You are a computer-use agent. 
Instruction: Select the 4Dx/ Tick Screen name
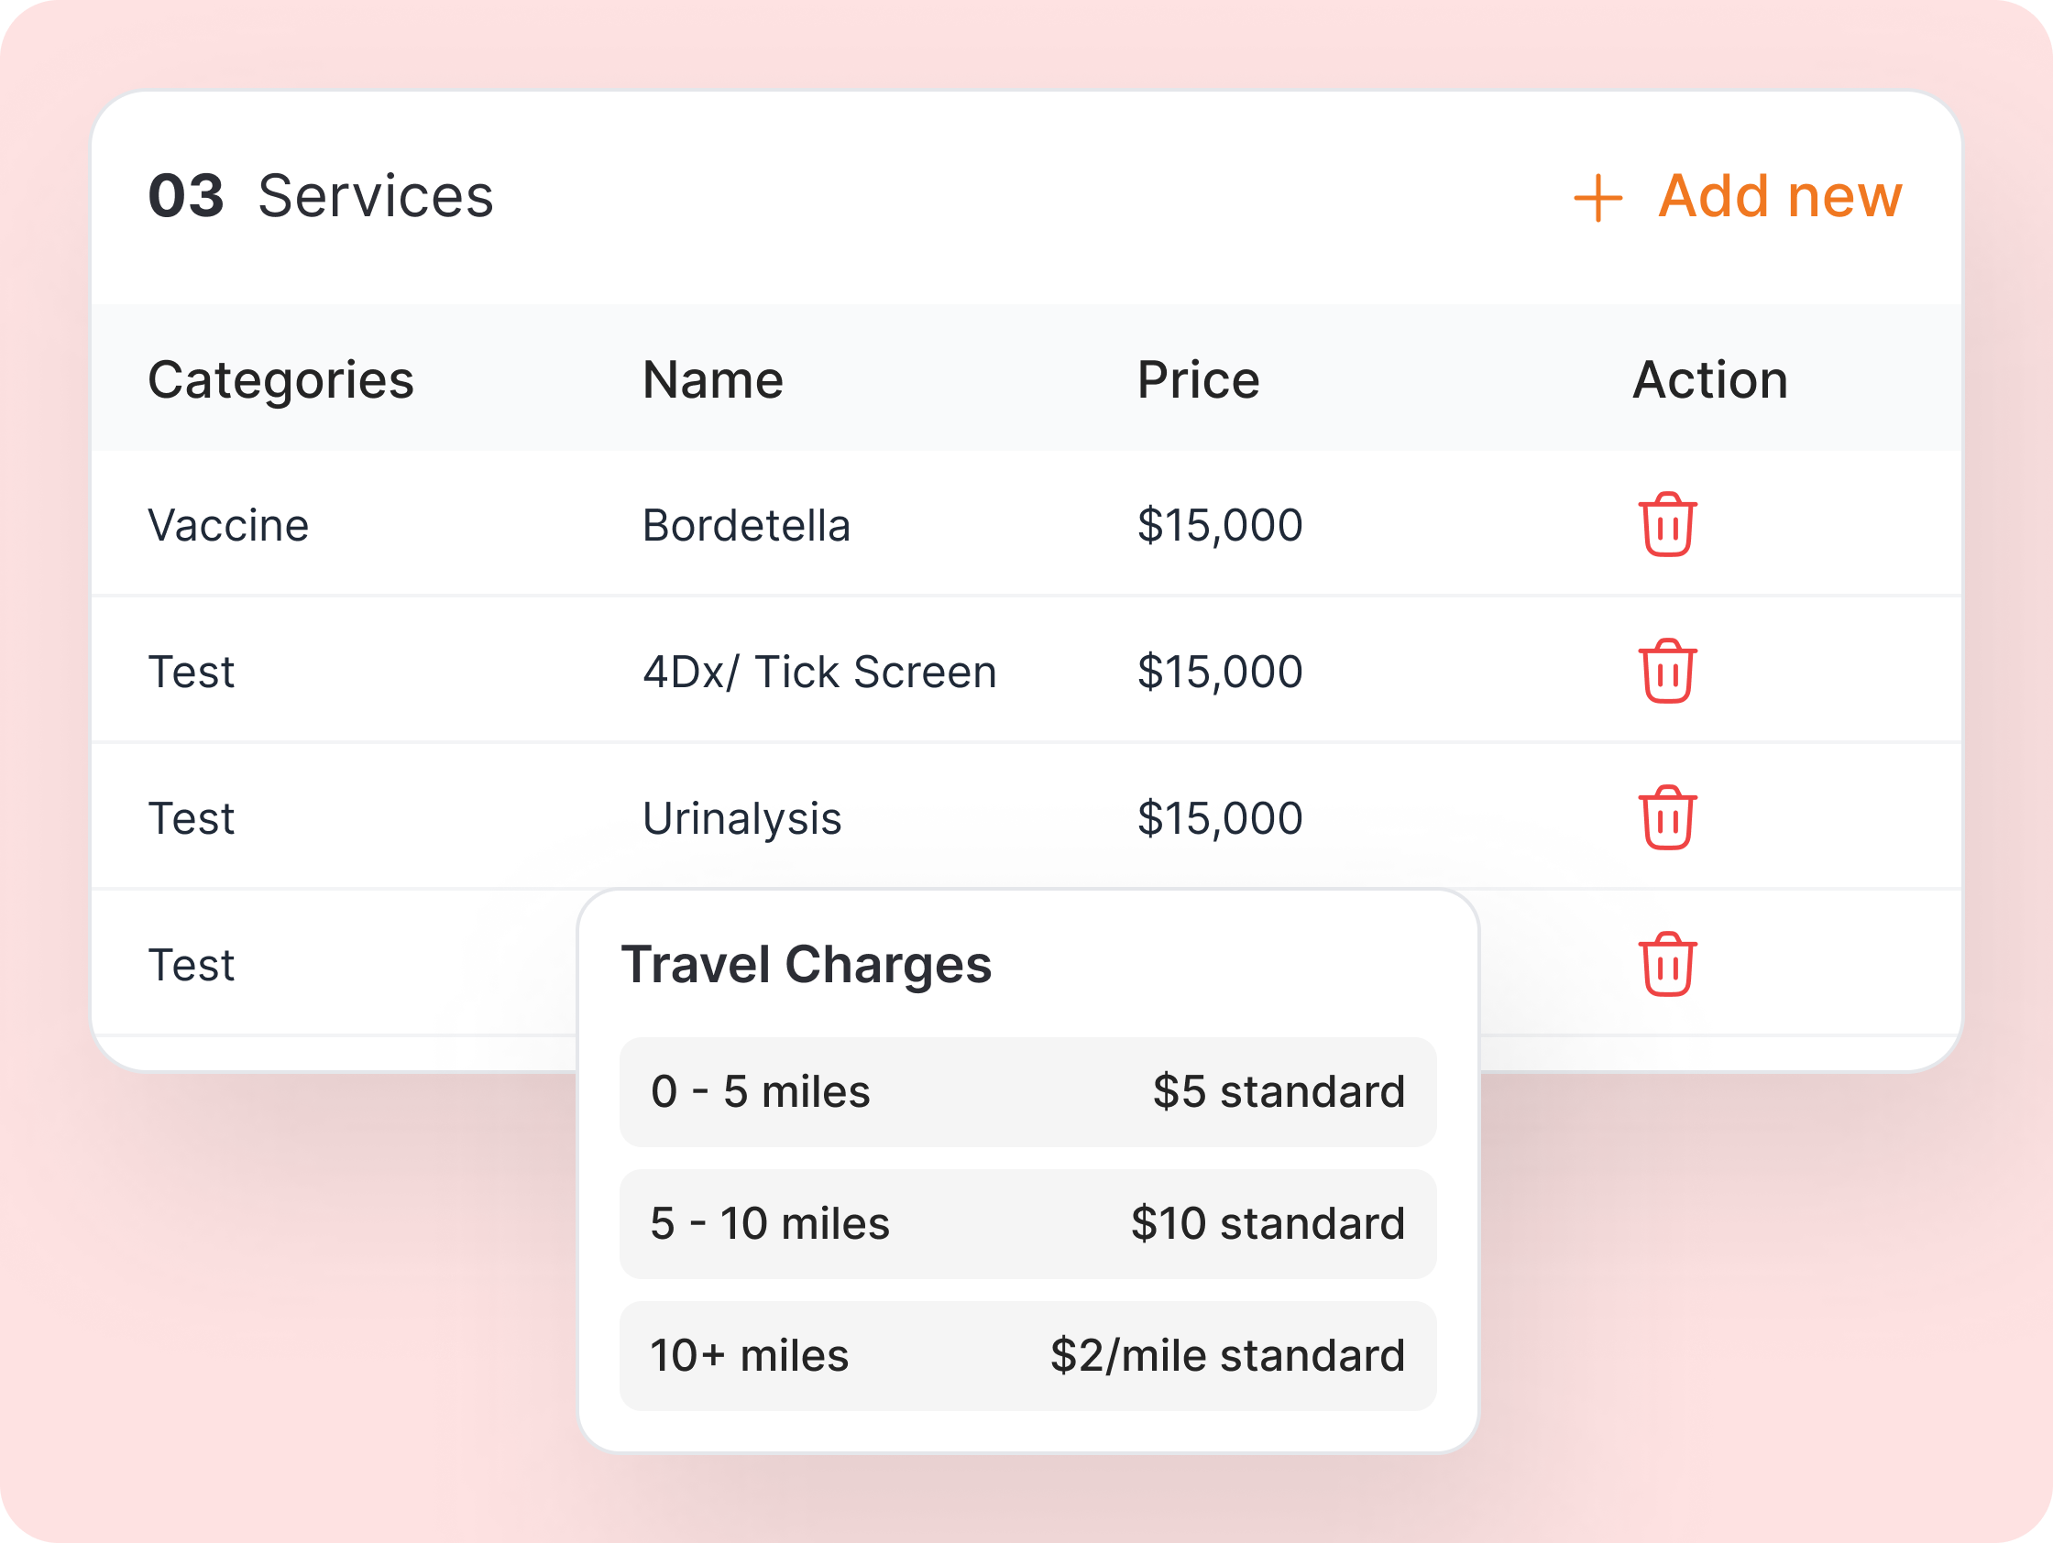click(x=819, y=672)
